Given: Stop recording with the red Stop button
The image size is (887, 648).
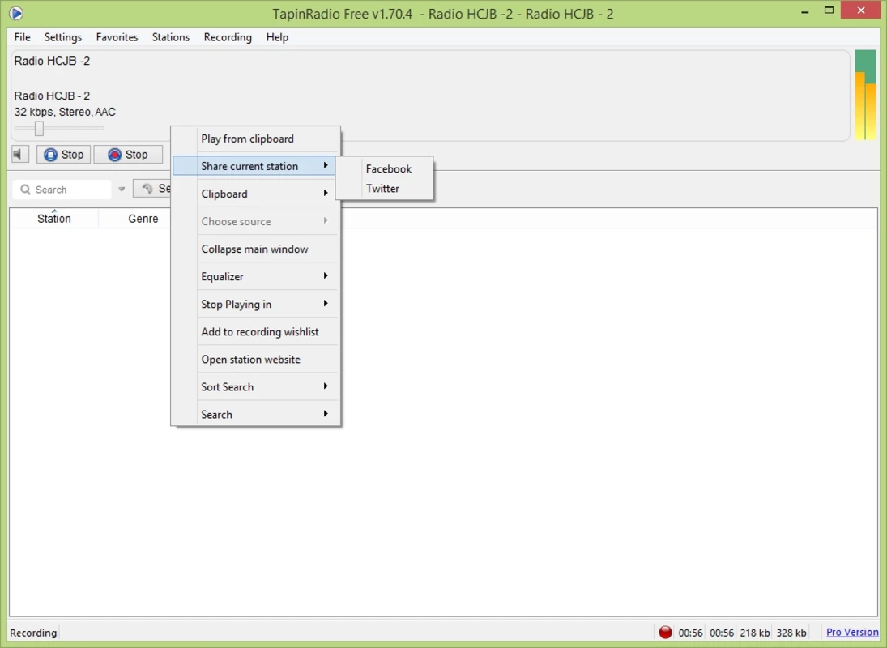Looking at the screenshot, I should click(x=128, y=155).
